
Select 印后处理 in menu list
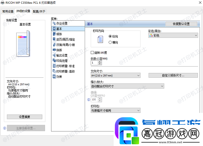(x=68, y=60)
